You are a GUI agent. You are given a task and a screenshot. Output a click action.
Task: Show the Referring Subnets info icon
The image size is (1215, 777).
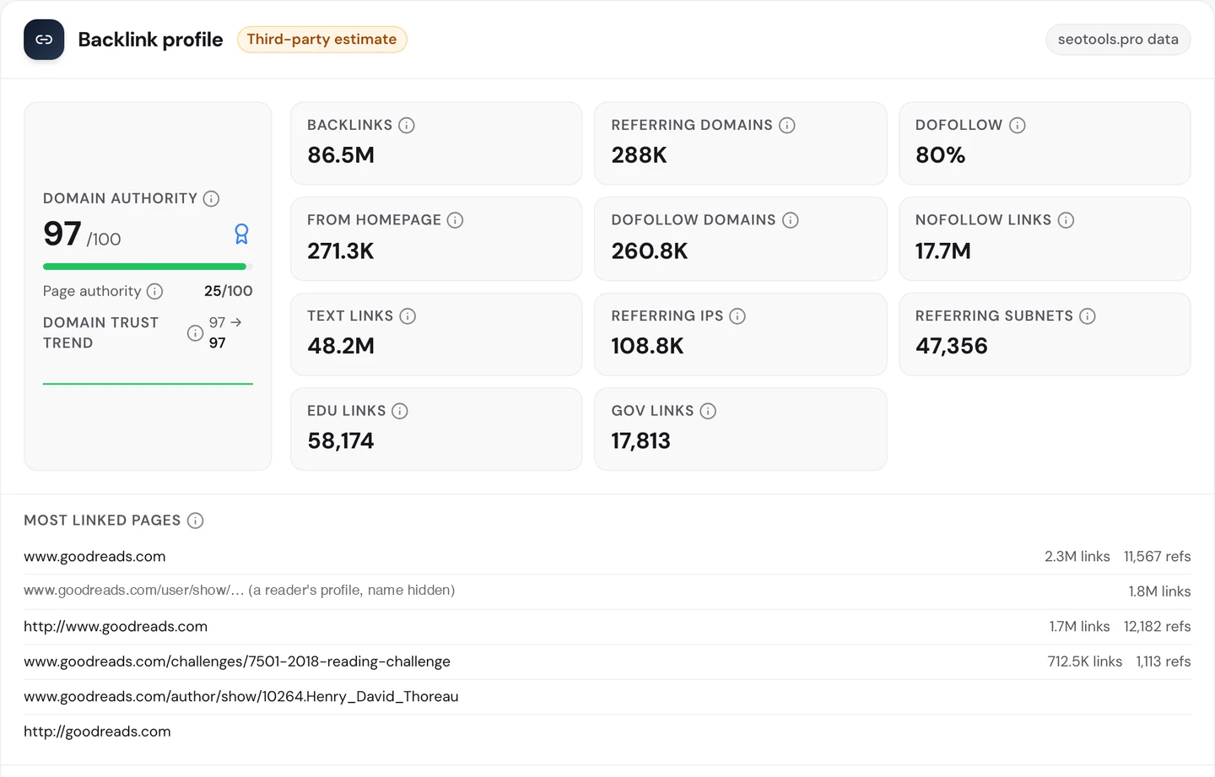[x=1088, y=316]
